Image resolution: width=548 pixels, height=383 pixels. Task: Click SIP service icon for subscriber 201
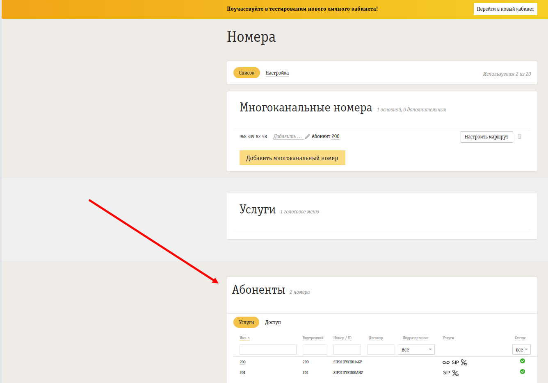pos(446,373)
